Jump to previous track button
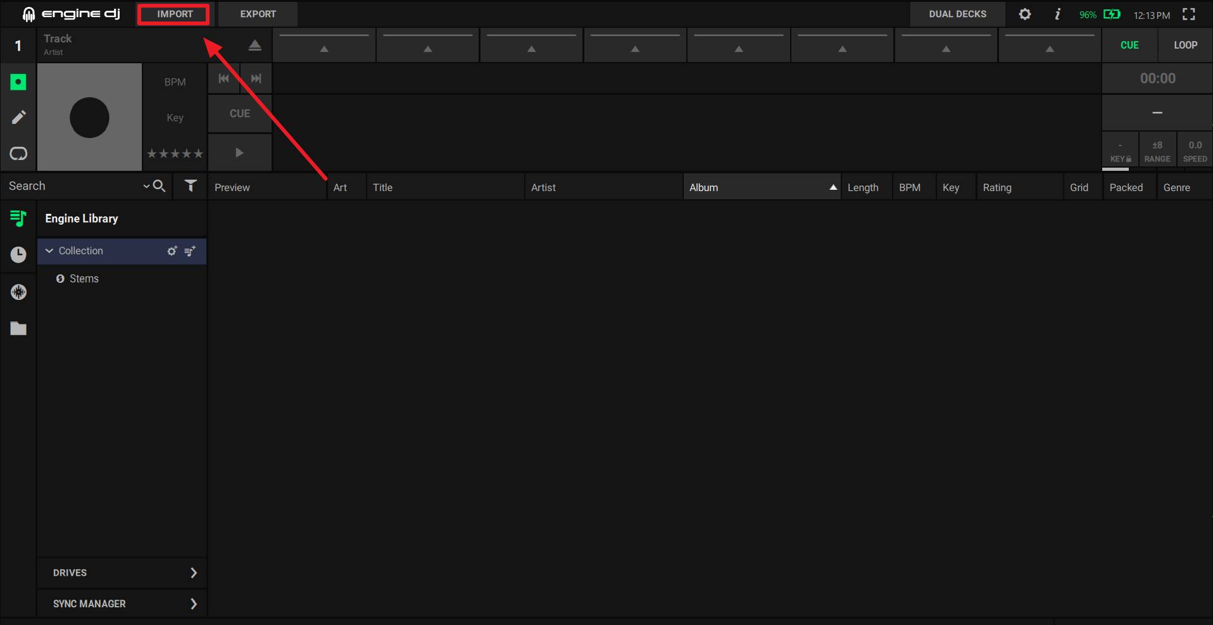 [223, 78]
